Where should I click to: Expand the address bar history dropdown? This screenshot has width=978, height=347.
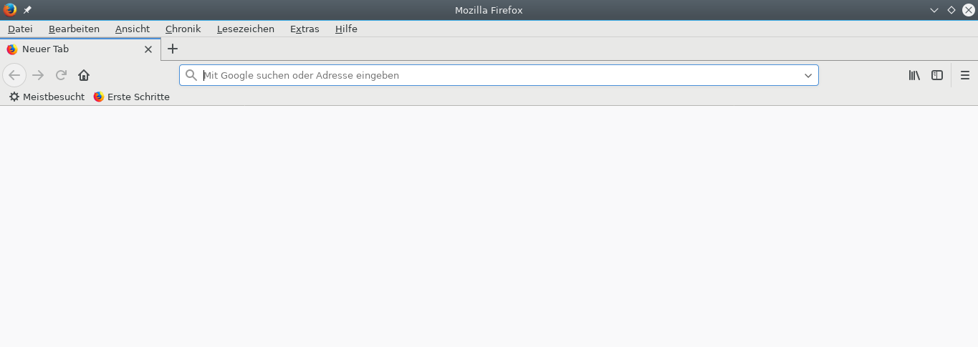[x=808, y=75]
